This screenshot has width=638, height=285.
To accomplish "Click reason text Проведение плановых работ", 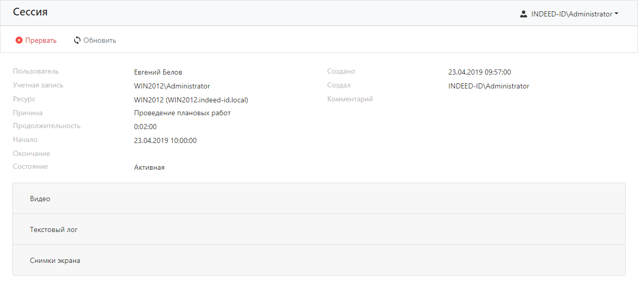I will pyautogui.click(x=182, y=113).
